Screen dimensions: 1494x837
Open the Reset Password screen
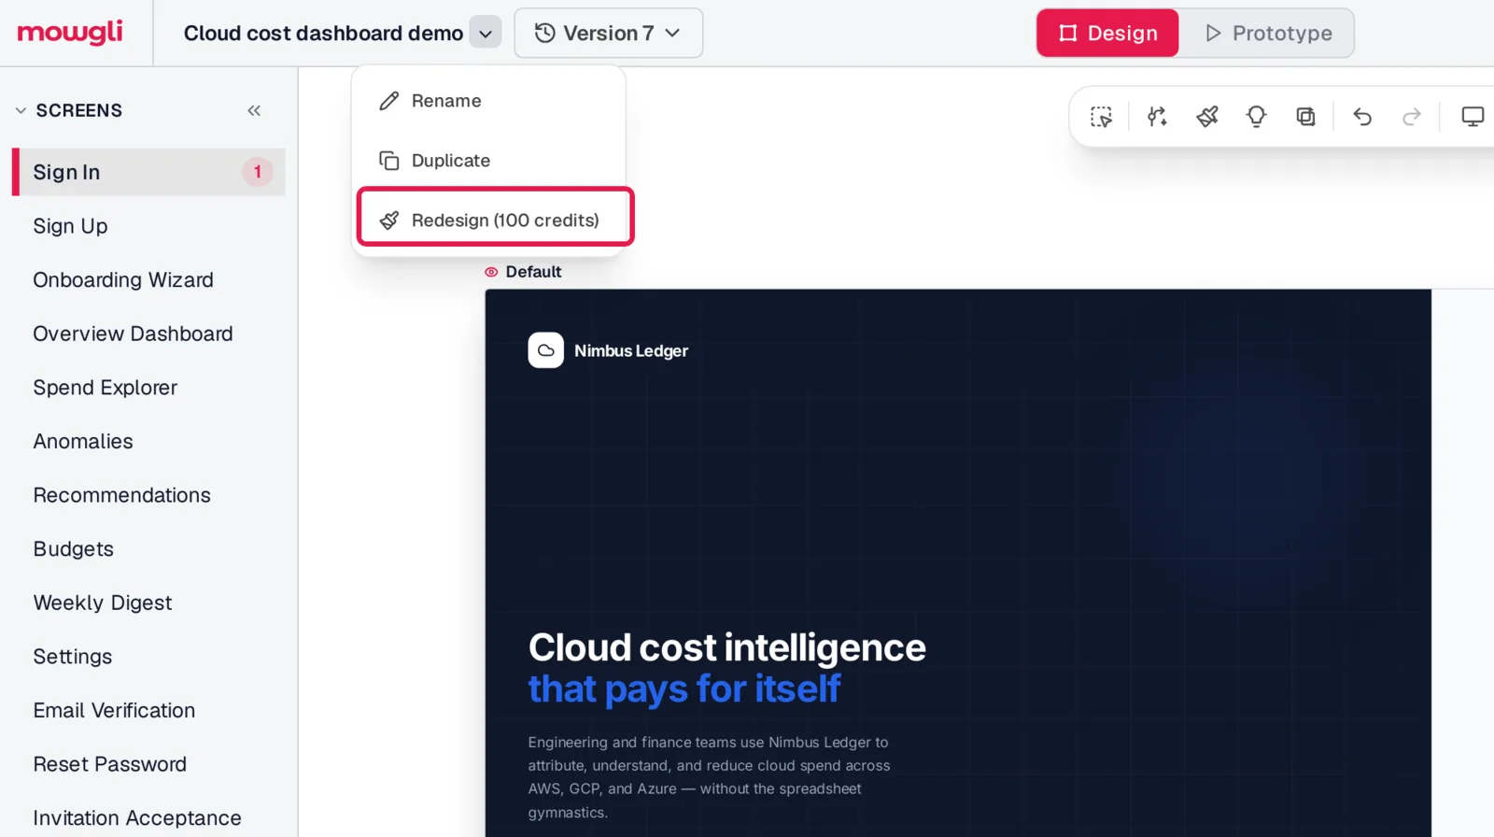pos(149,764)
